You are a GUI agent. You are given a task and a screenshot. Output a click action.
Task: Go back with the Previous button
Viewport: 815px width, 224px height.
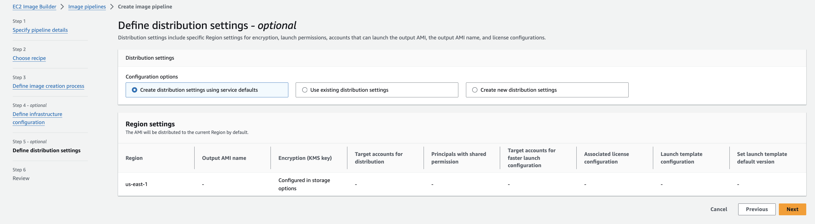tap(757, 209)
